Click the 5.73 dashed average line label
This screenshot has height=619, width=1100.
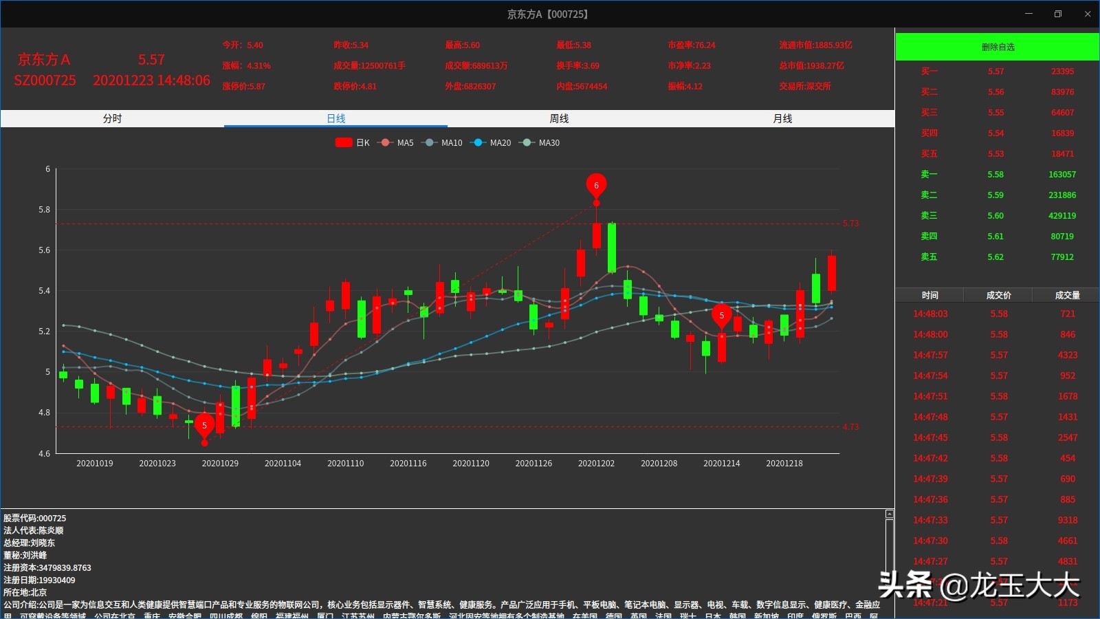tap(850, 224)
